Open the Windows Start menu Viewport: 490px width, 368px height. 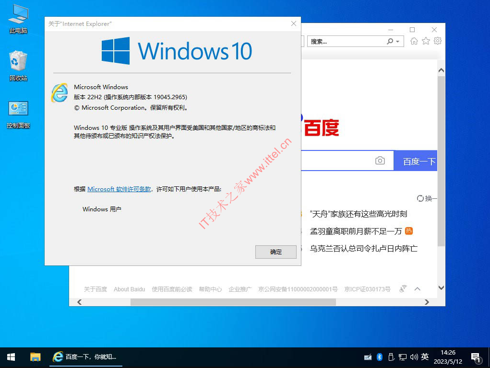[11, 357]
